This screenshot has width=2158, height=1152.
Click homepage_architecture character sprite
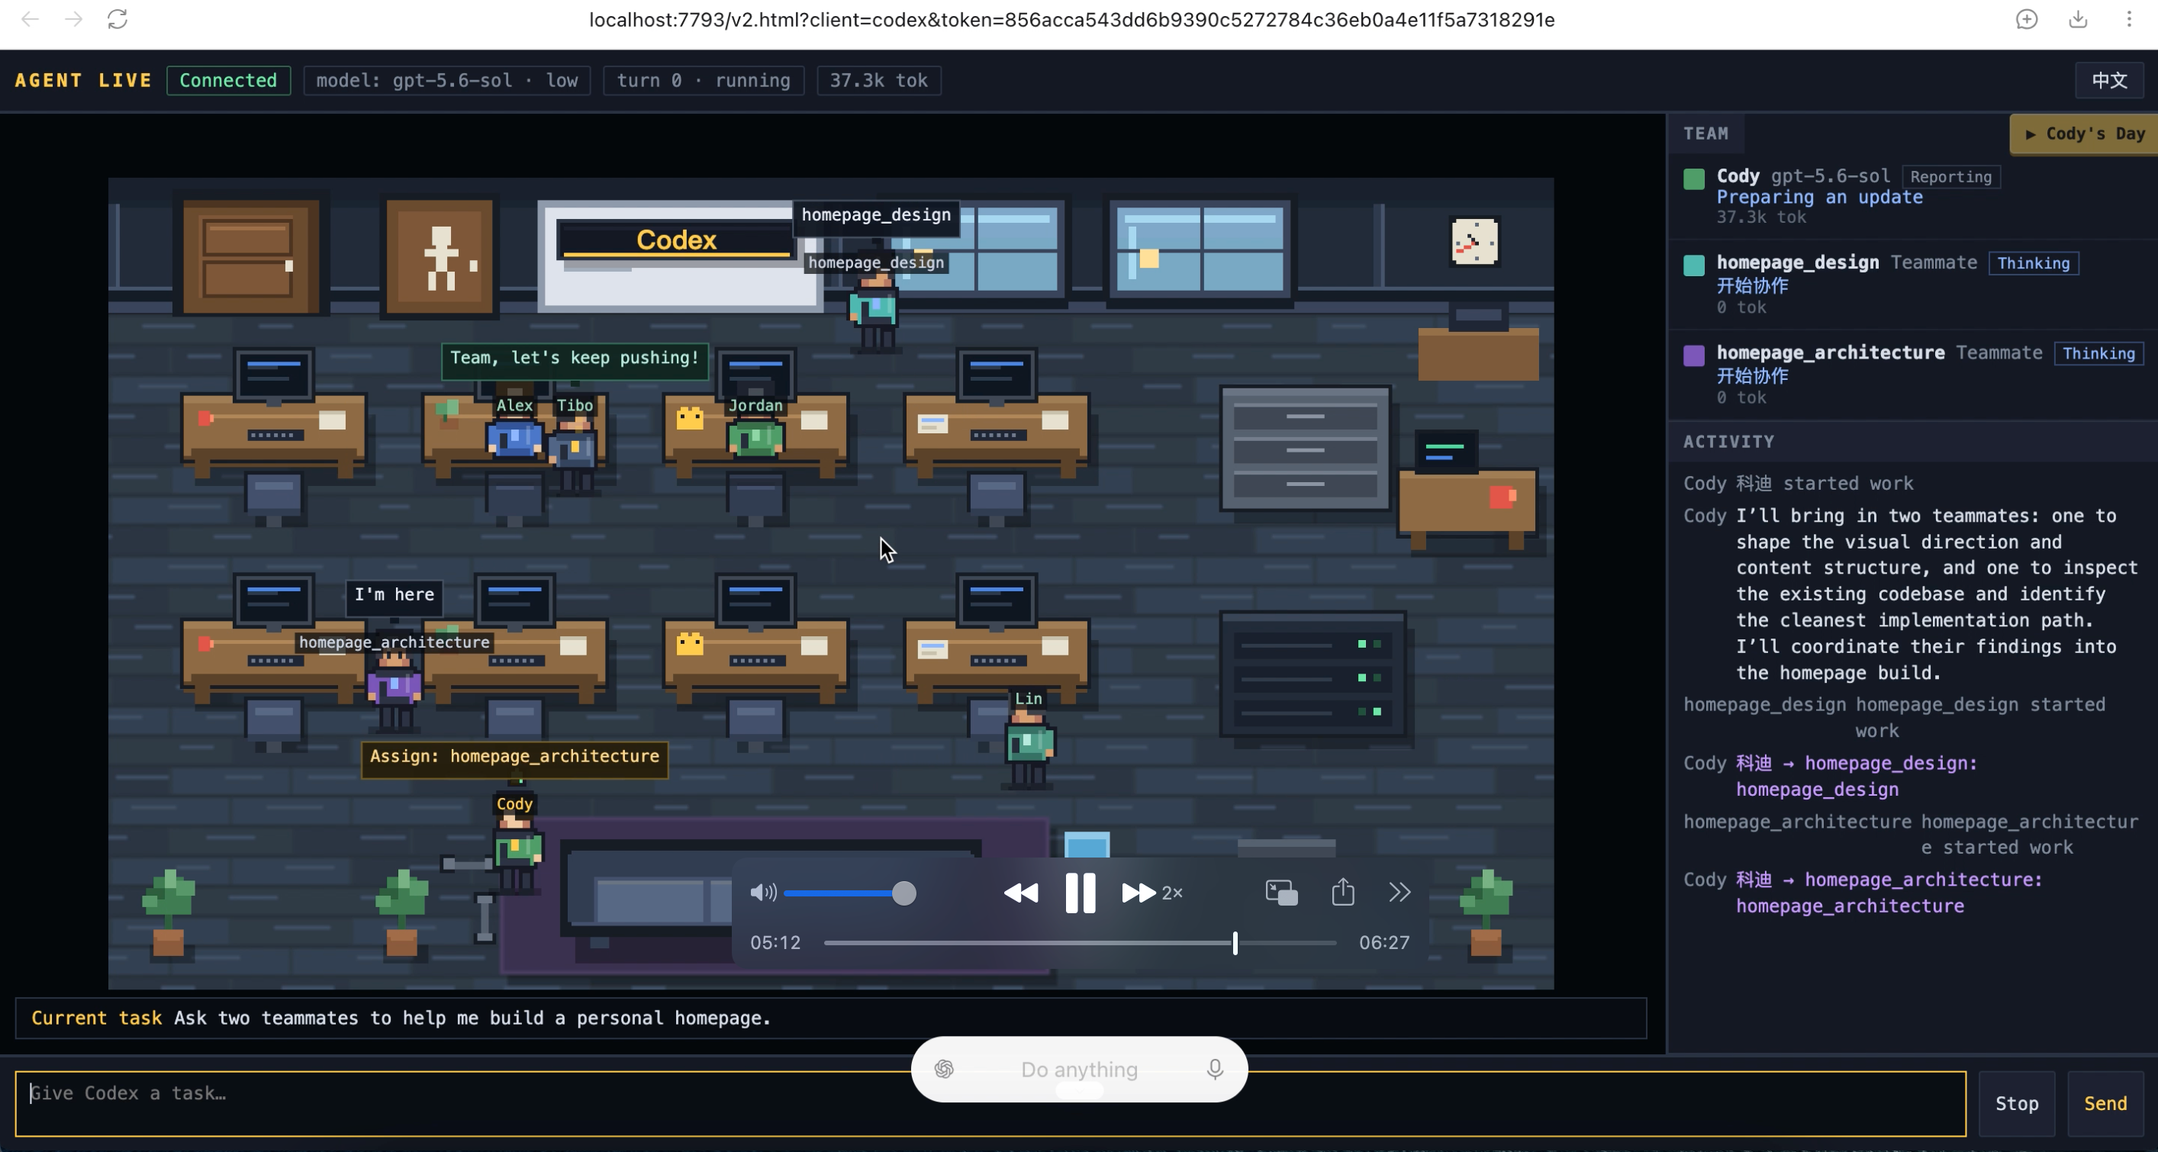coord(394,690)
